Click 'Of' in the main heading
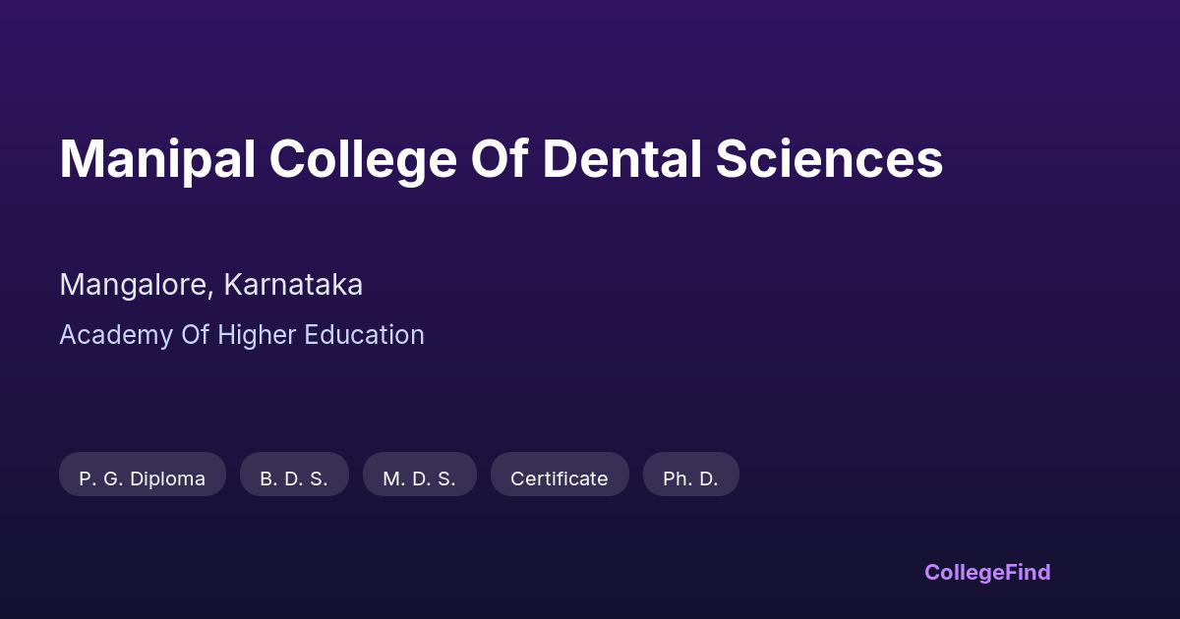The image size is (1180, 619). 500,159
